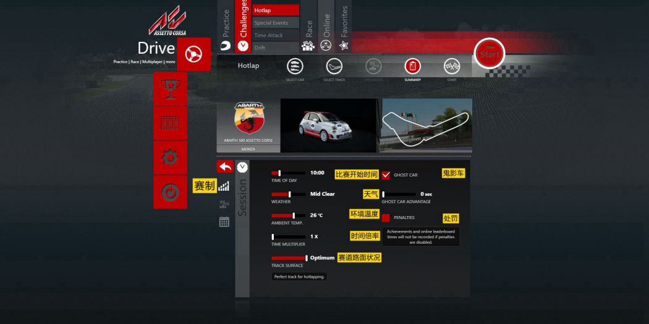
Task: Click the 1 X multiplier value
Action: 314,236
